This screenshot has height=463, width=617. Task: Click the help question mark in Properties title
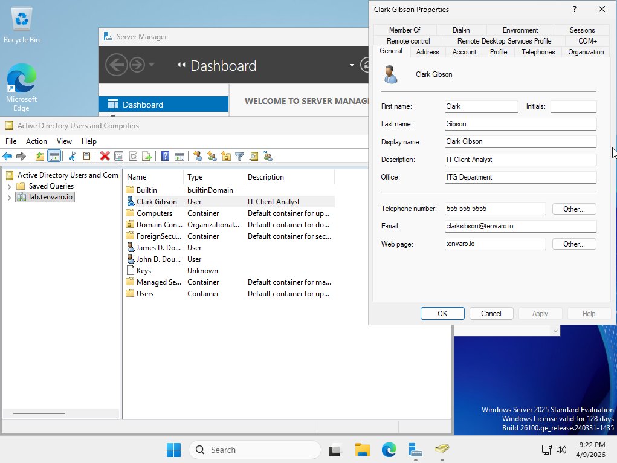click(575, 9)
